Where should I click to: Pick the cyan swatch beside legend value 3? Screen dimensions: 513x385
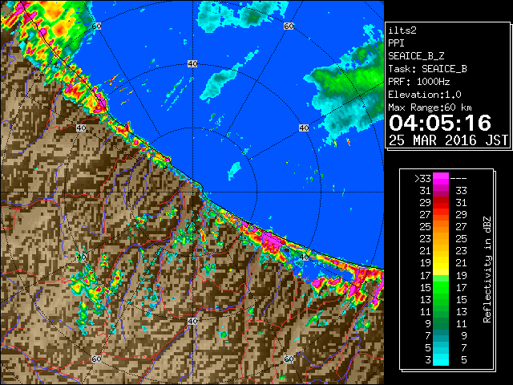[441, 360]
